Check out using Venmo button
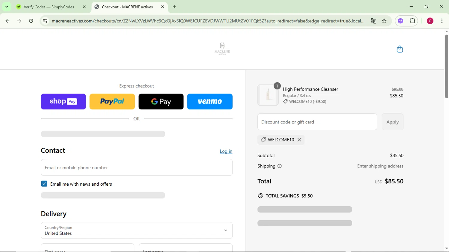Image resolution: width=449 pixels, height=252 pixels. tap(210, 102)
